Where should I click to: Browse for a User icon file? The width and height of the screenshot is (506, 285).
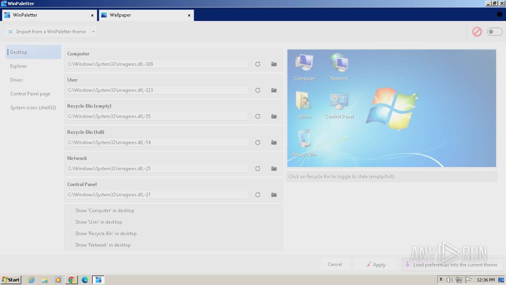point(274,90)
